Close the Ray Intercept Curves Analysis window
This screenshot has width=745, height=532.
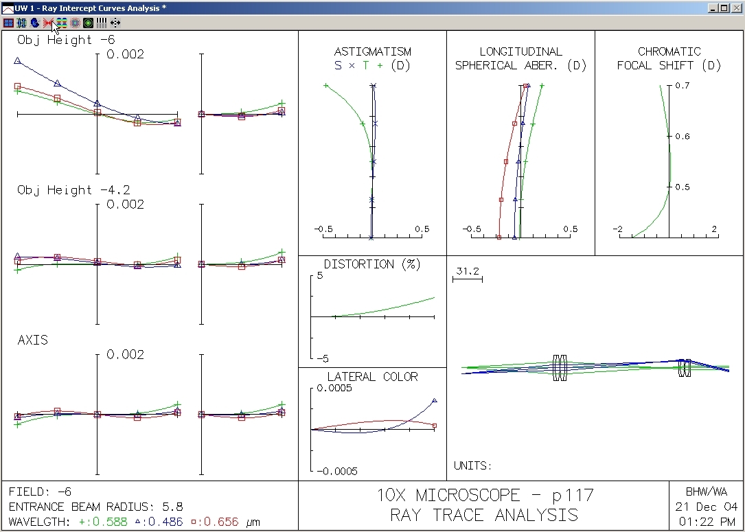coord(736,8)
